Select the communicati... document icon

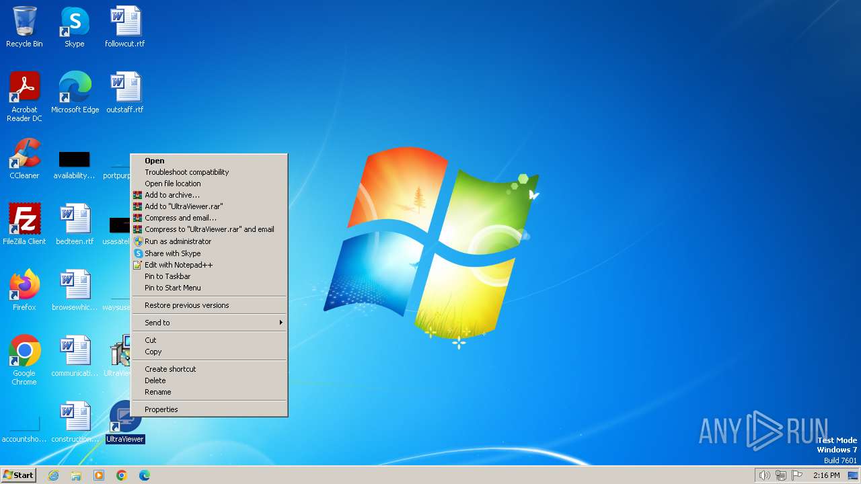75,356
